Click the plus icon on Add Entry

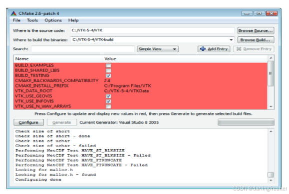[x=203, y=49]
